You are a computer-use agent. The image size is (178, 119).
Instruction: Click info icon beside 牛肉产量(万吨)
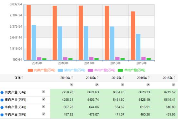[2, 107]
